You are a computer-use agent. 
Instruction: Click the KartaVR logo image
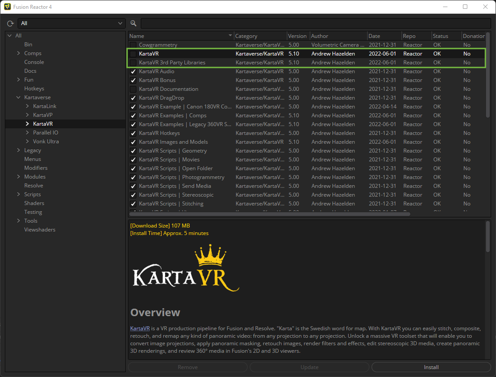[x=186, y=268]
